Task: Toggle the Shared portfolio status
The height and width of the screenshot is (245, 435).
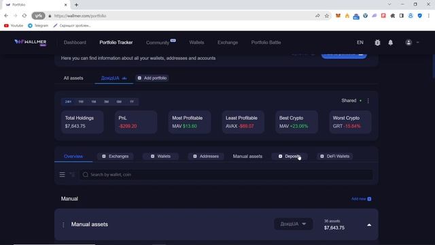Action: (351, 101)
